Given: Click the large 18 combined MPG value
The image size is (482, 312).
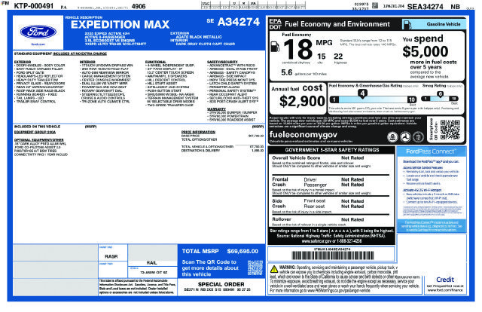Looking at the screenshot, I should click(297, 50).
